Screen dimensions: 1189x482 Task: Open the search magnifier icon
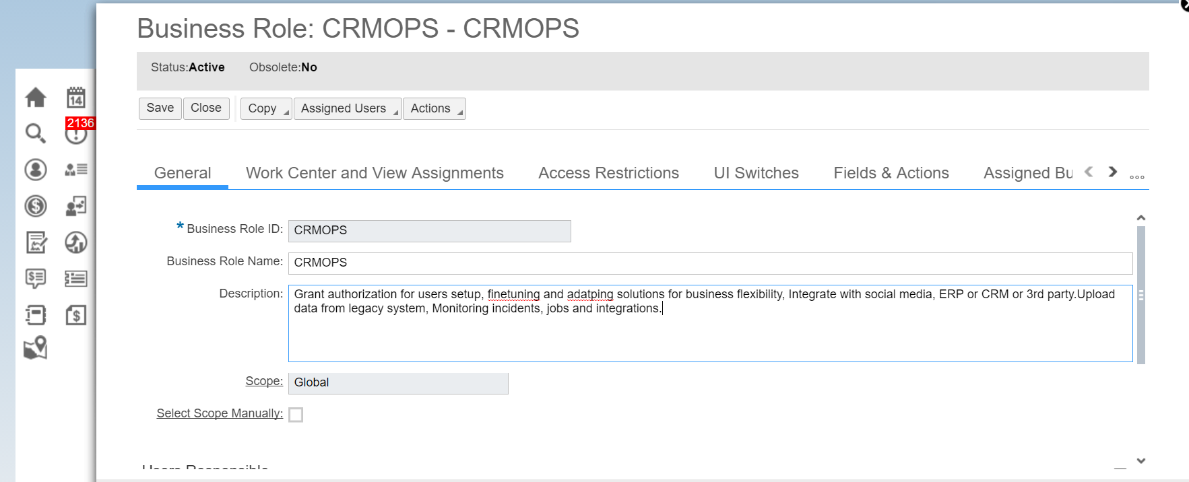36,133
